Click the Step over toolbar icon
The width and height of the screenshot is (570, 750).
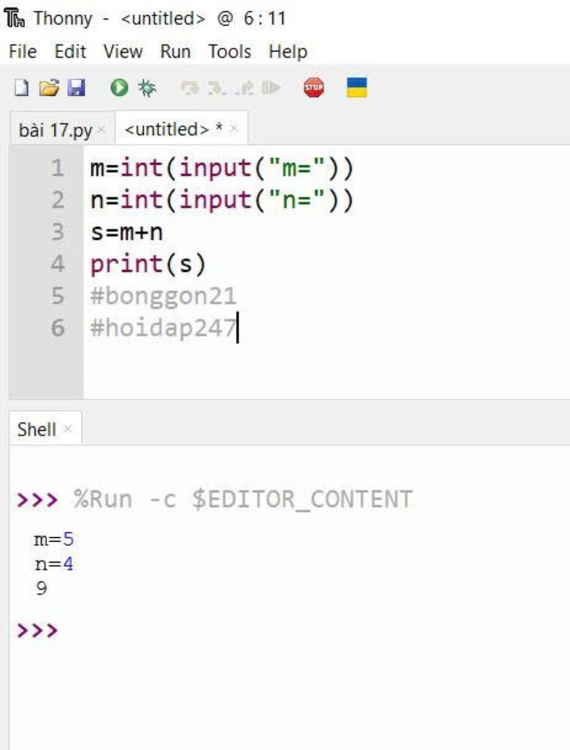190,88
